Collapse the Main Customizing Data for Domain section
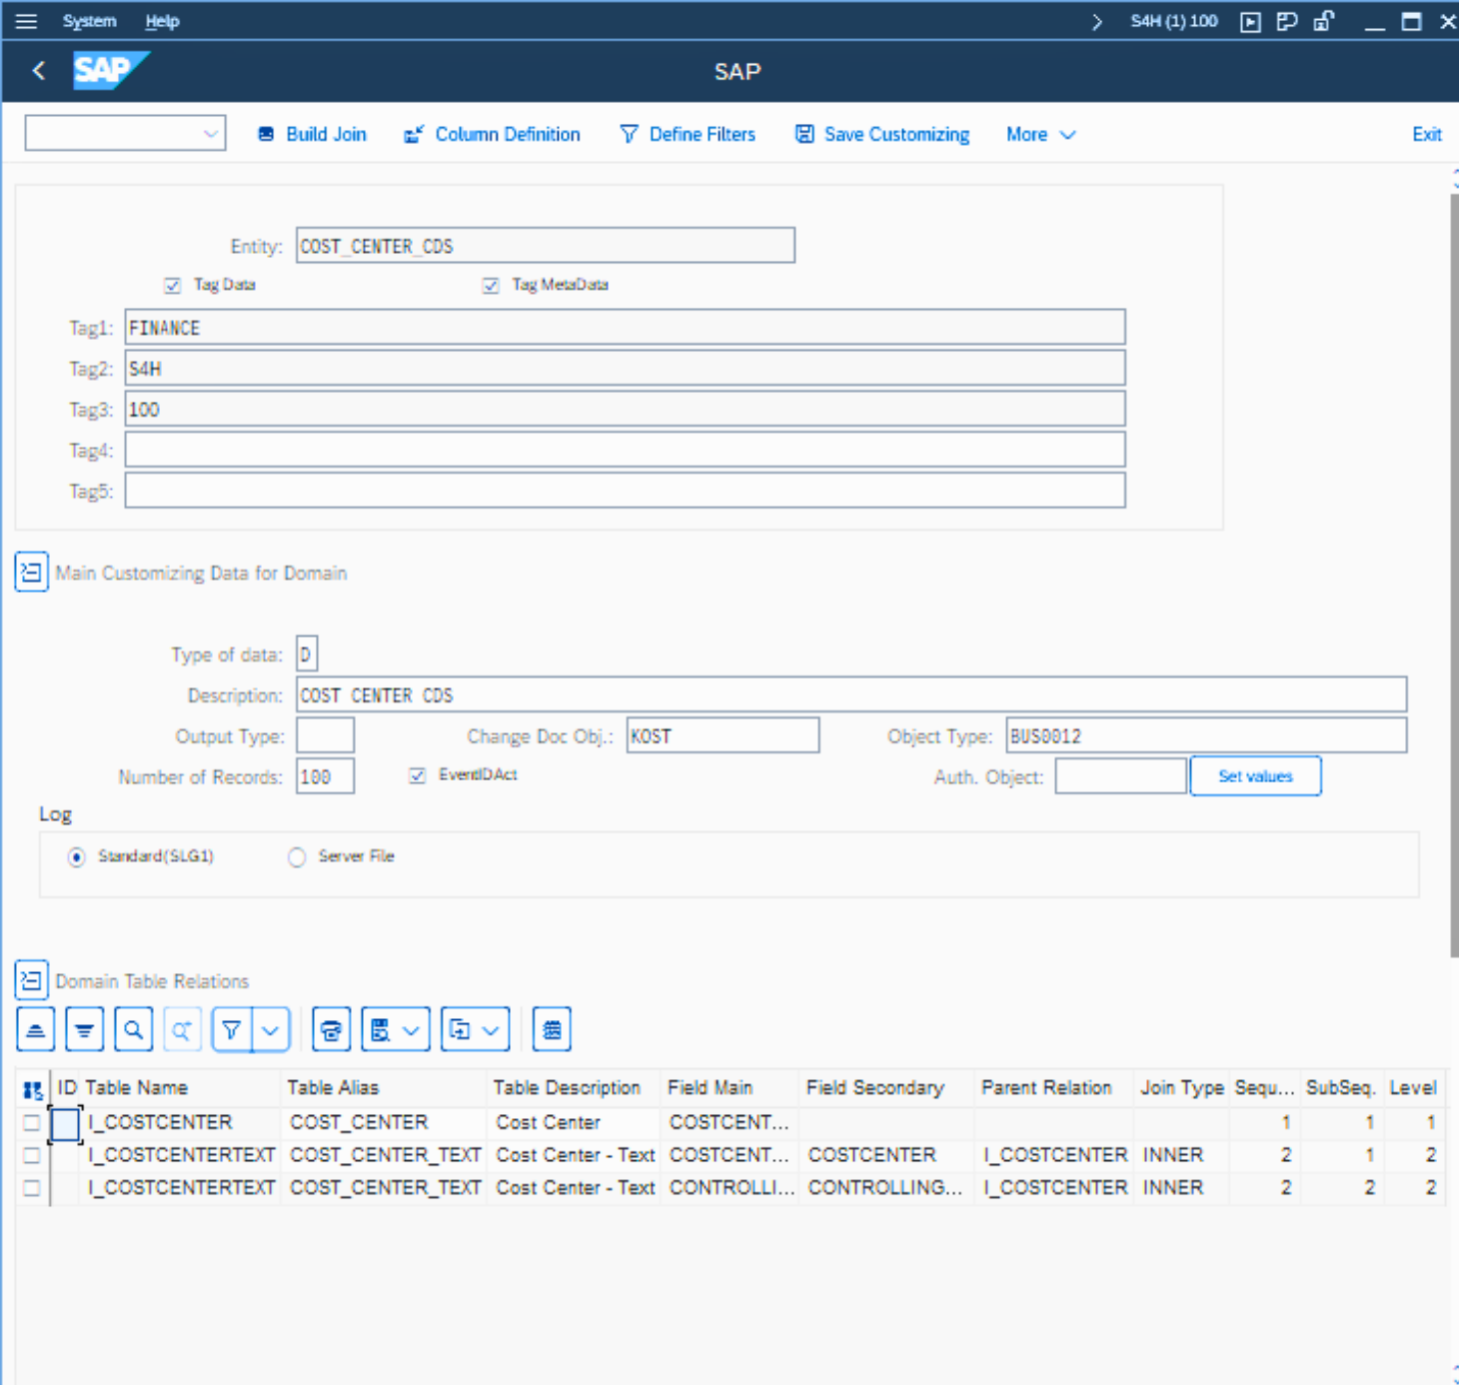The image size is (1459, 1385). click(x=31, y=573)
